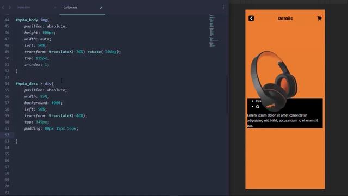The height and width of the screenshot is (196, 348).
Task: Go to the previous tab with the left arrow
Action: coord(3,7)
